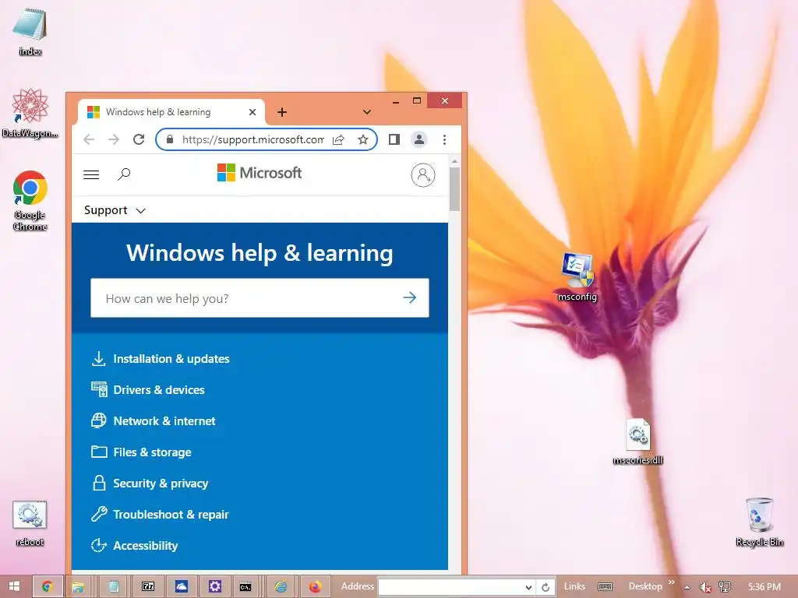This screenshot has width=798, height=598.
Task: Click the browser forward arrow
Action: point(114,139)
